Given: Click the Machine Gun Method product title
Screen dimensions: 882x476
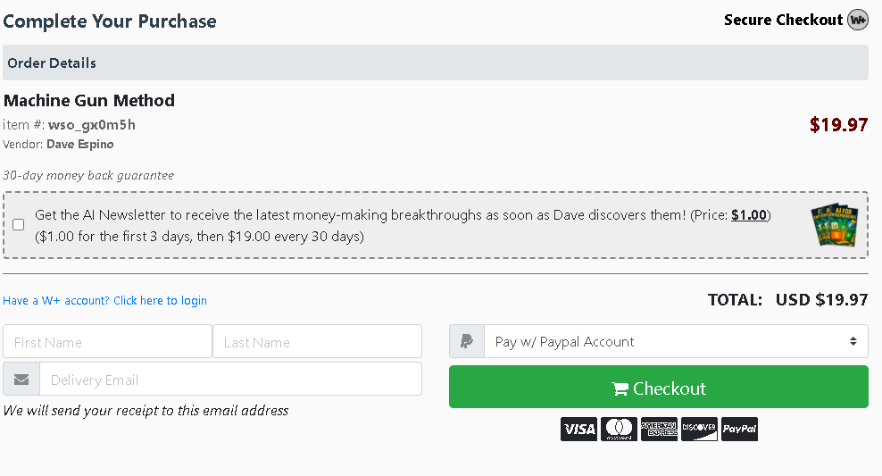Looking at the screenshot, I should [x=89, y=100].
